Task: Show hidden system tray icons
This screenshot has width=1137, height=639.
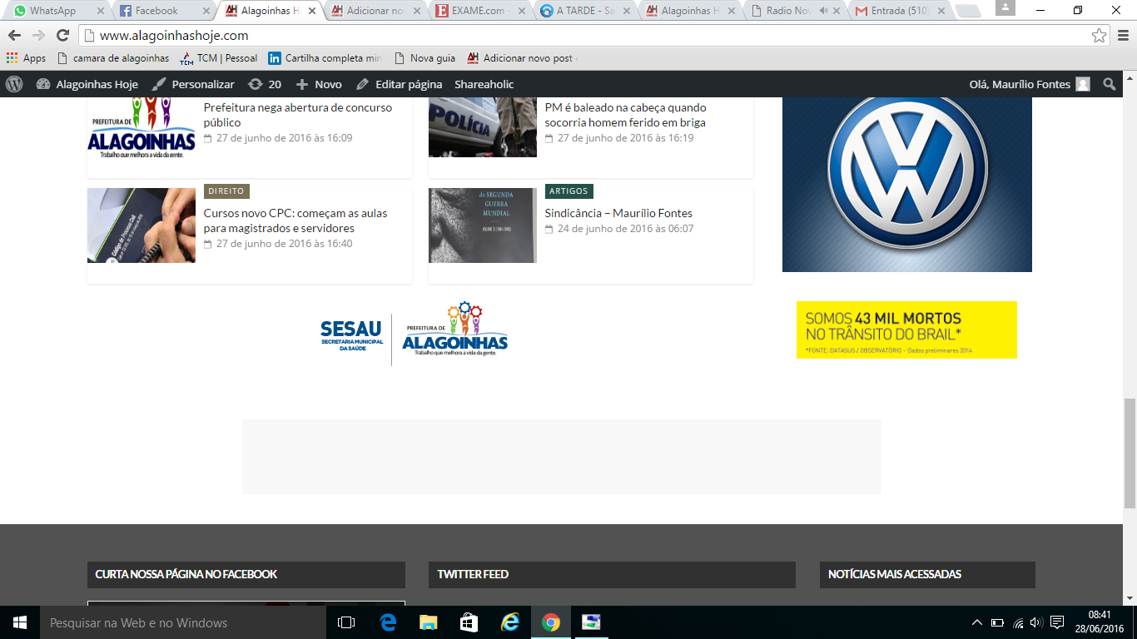Action: (x=976, y=622)
